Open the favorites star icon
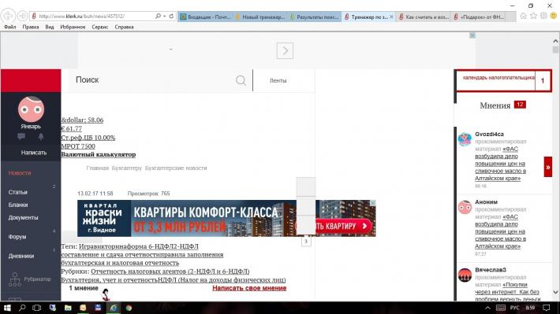560x314 pixels. tap(533, 16)
